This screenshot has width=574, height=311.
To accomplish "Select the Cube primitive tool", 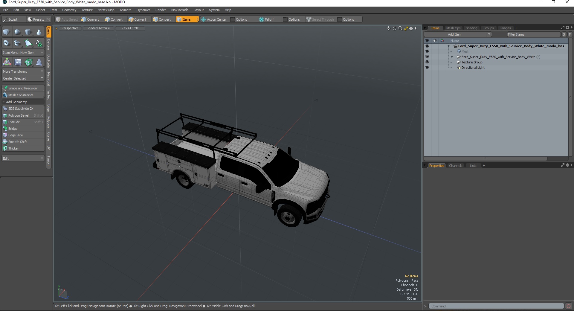I will (6, 32).
